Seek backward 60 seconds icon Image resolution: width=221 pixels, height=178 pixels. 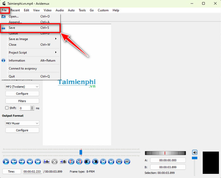(x=119, y=161)
